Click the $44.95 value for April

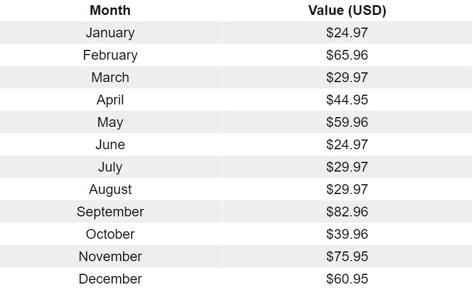pos(347,100)
